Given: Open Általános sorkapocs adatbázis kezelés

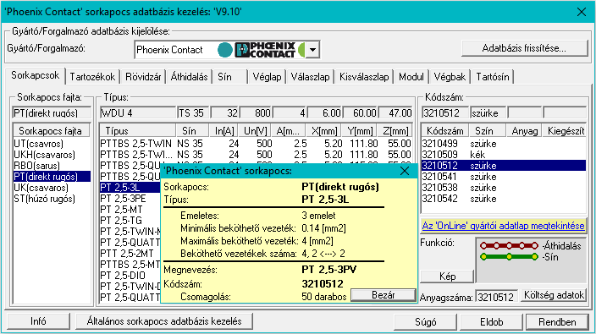Looking at the screenshot, I should click(164, 321).
